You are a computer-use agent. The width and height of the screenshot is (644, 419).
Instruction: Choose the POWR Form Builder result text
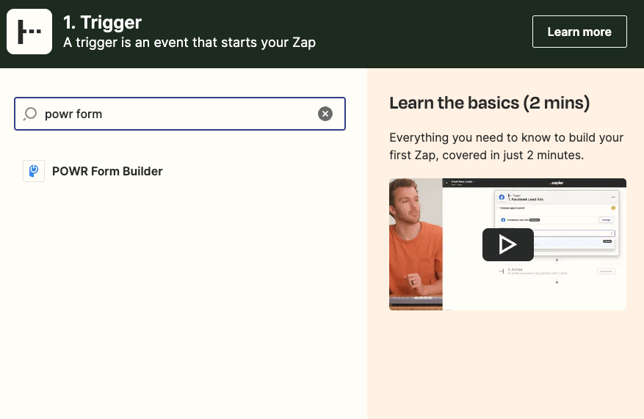tap(107, 171)
